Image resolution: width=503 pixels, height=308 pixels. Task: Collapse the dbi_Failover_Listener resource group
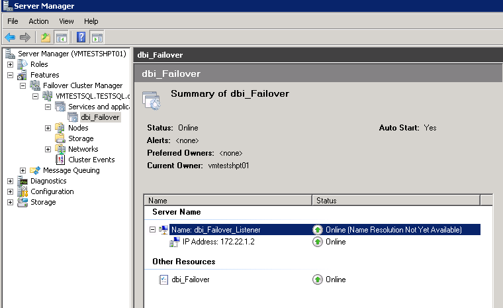click(153, 230)
